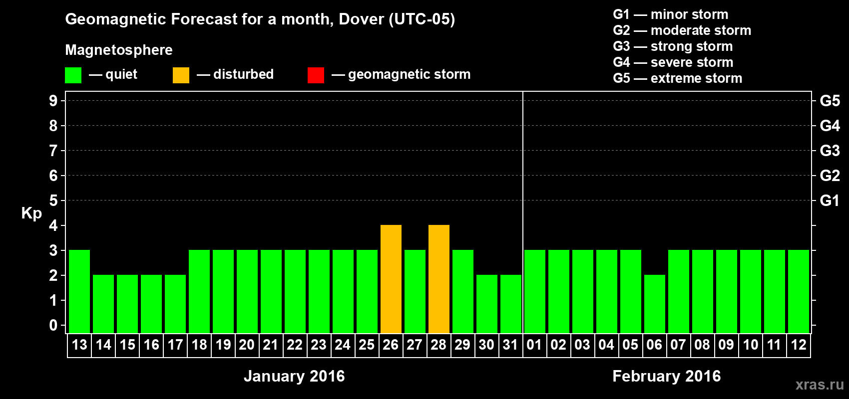This screenshot has width=849, height=399.
Task: Click the G2 label on the right axis
Action: 830,176
